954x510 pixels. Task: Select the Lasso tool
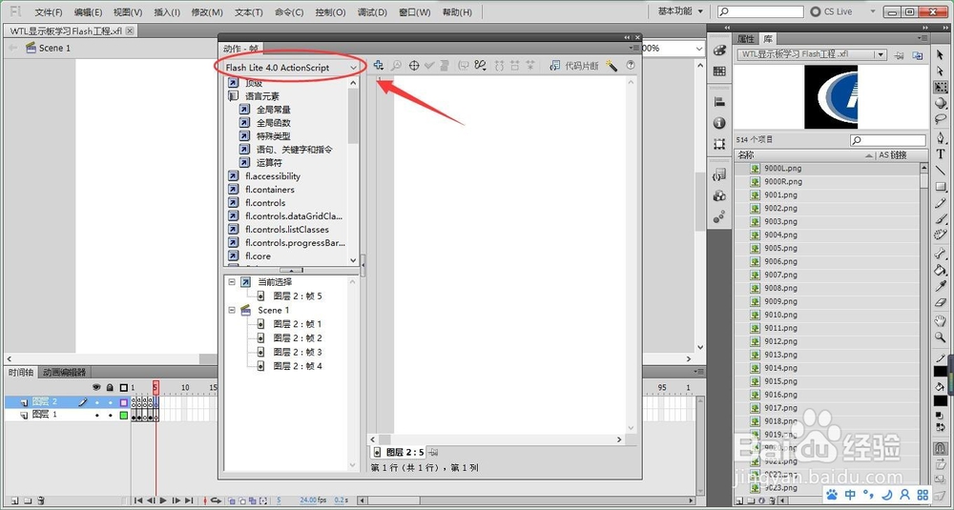tap(941, 119)
